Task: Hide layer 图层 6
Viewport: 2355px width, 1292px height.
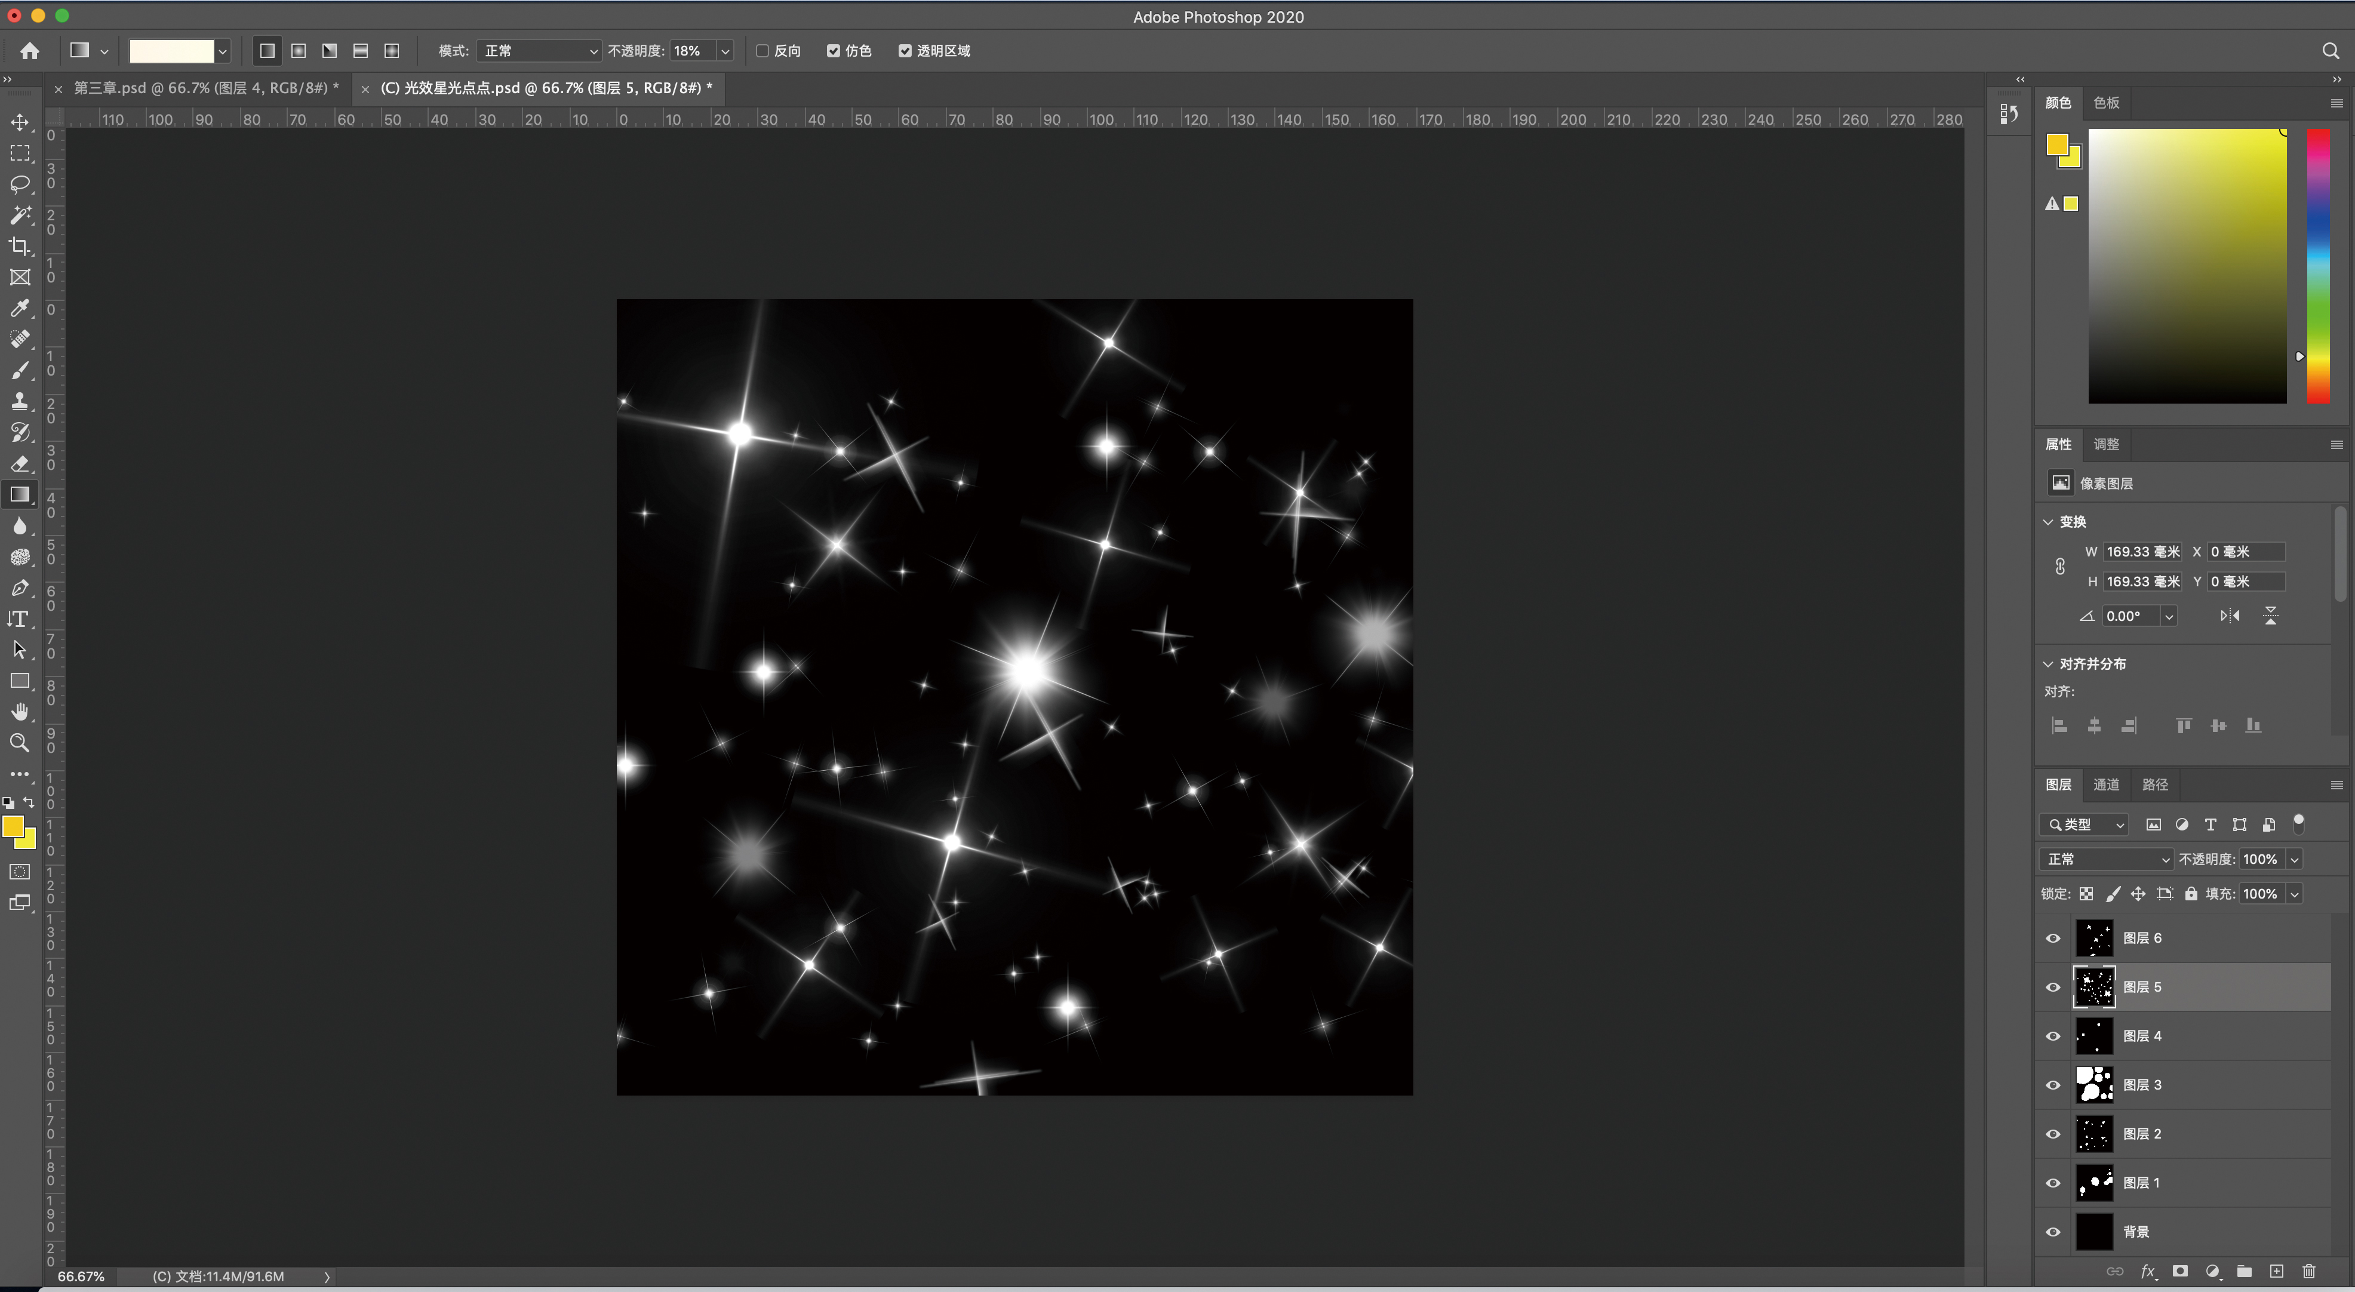Action: point(2052,938)
